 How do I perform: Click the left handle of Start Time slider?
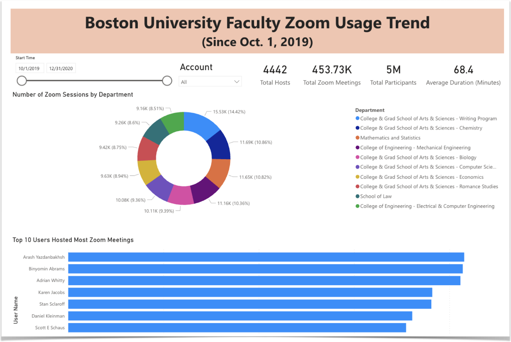[x=22, y=81]
